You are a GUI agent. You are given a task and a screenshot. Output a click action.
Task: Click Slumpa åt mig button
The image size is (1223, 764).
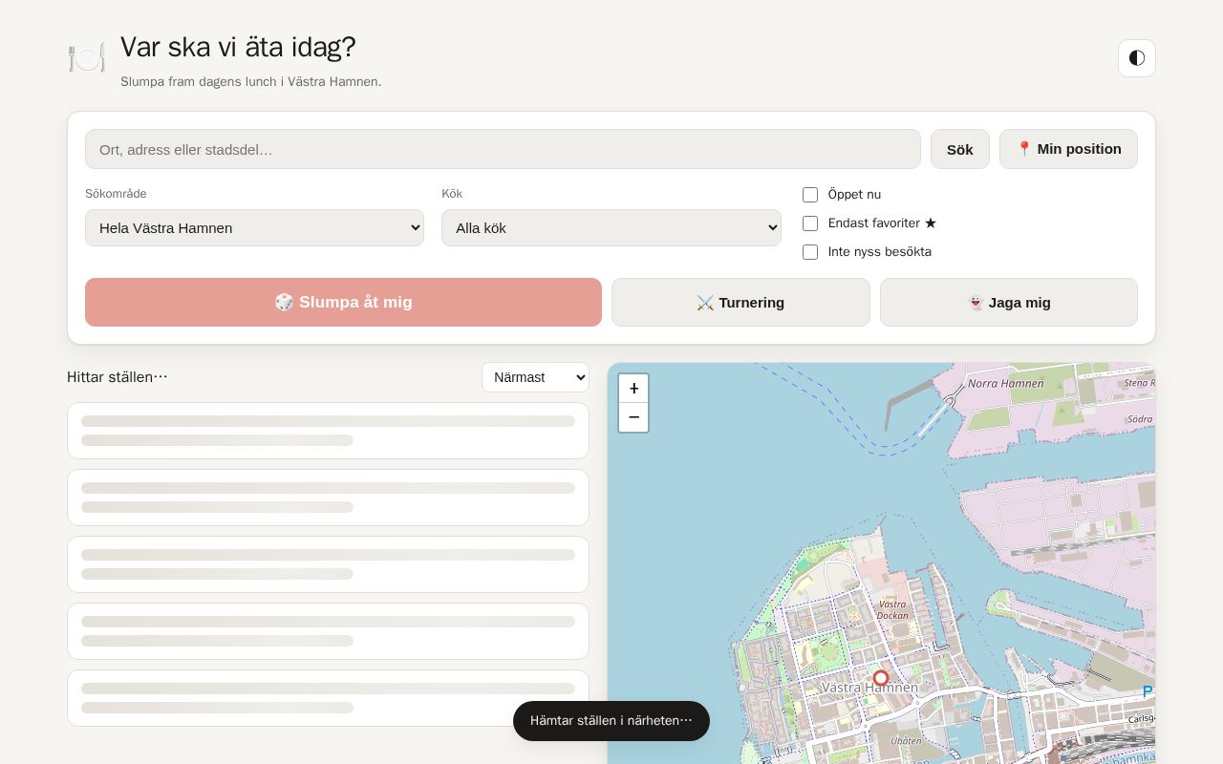[343, 302]
